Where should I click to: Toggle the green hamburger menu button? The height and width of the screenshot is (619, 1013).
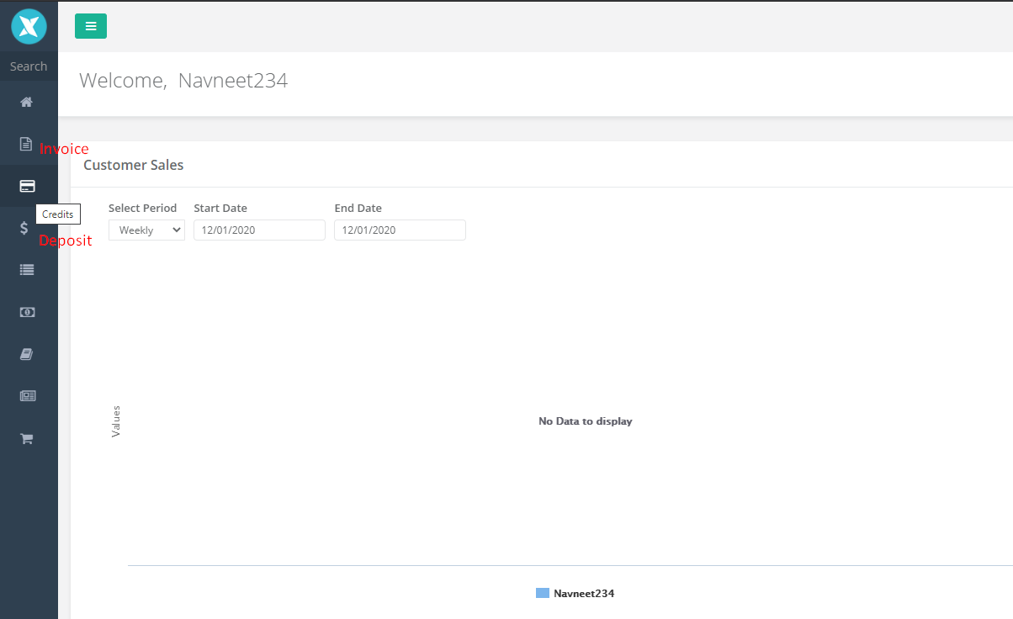[x=91, y=26]
